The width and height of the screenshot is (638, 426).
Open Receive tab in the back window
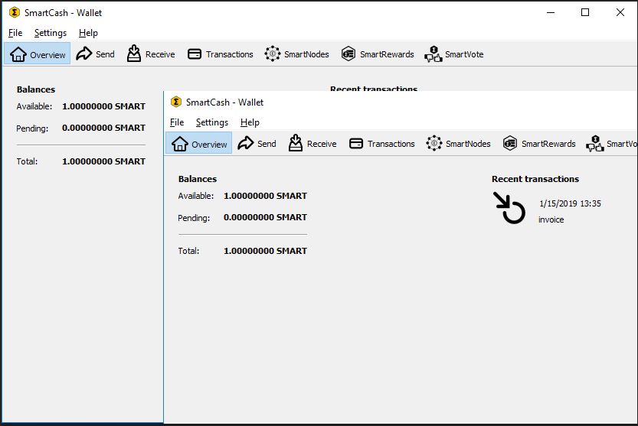151,54
